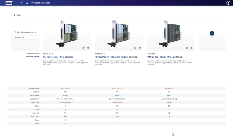The width and height of the screenshot is (233, 136).
Task: Remove 40-511-021-S using red delete icon
Action: click(140, 48)
